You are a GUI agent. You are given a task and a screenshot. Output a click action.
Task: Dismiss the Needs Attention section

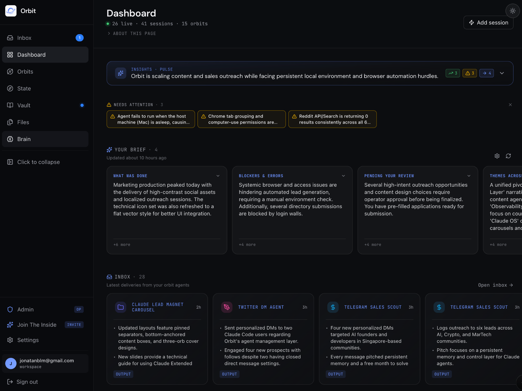[510, 105]
